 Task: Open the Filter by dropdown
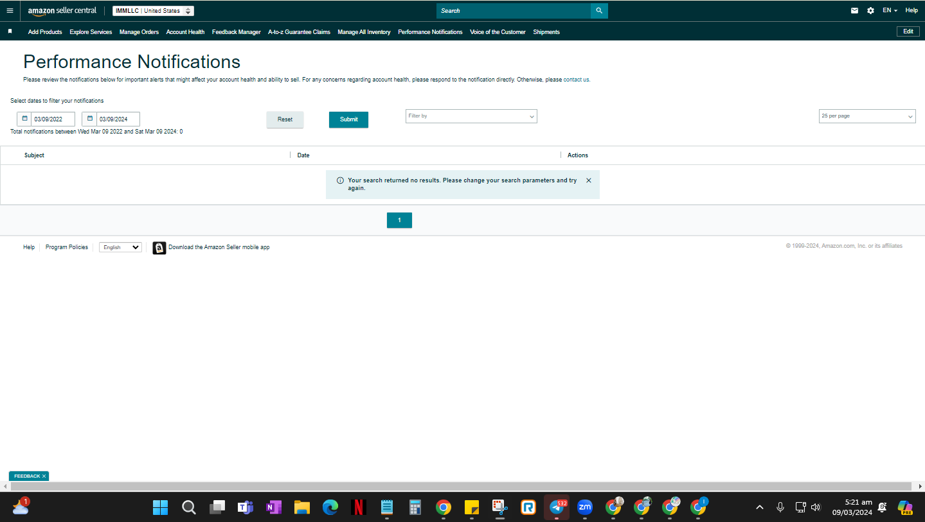[x=471, y=116]
